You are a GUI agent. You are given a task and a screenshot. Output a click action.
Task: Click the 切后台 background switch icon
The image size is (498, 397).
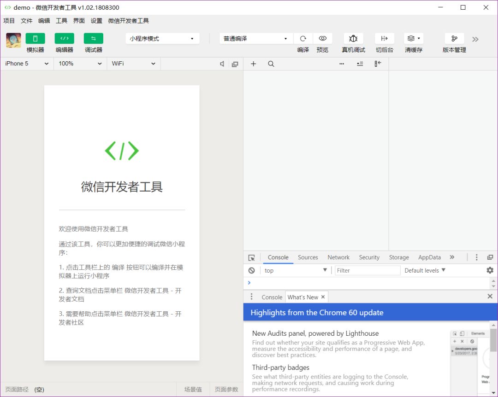(384, 38)
